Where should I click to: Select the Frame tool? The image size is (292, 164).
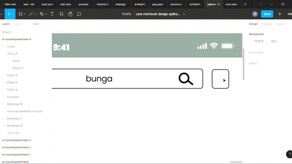pyautogui.click(x=20, y=14)
